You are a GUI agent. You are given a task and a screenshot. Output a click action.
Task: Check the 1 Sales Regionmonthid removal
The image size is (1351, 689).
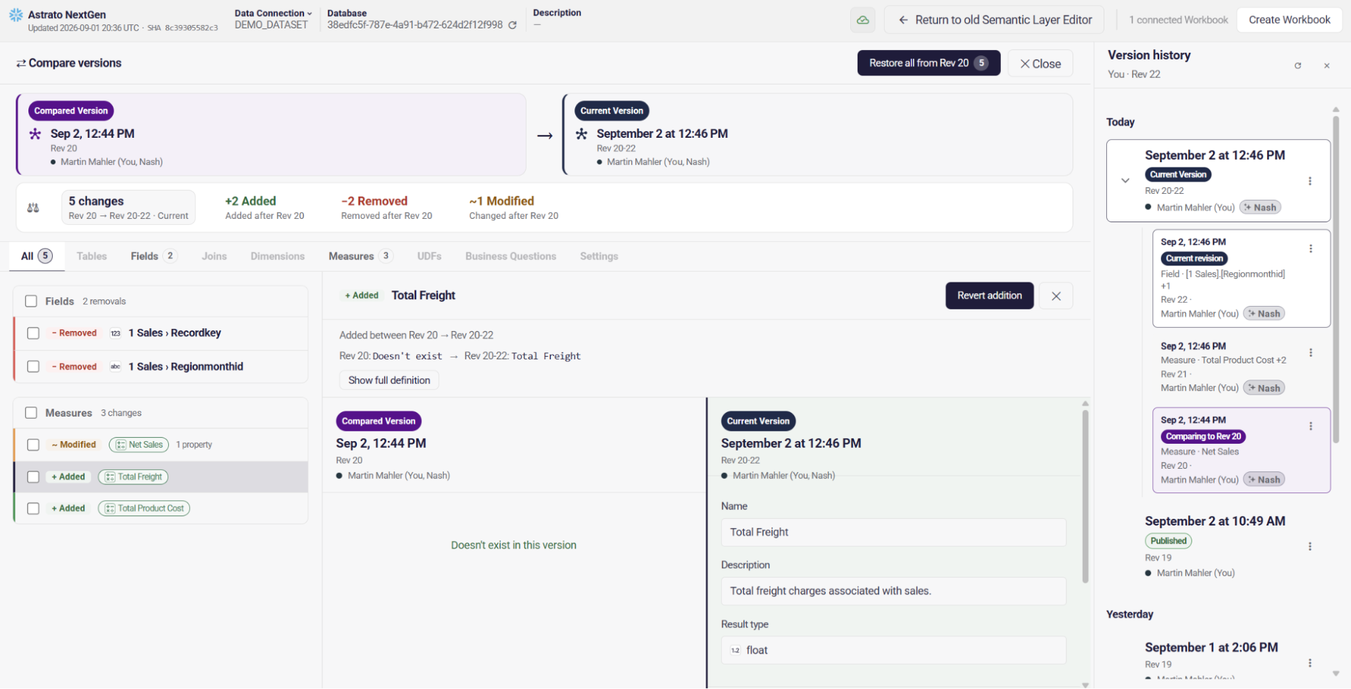[33, 367]
